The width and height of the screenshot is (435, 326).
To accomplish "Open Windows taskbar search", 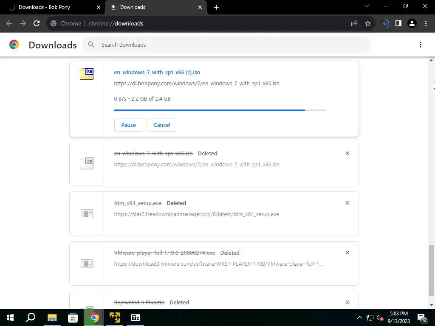I will (x=31, y=318).
